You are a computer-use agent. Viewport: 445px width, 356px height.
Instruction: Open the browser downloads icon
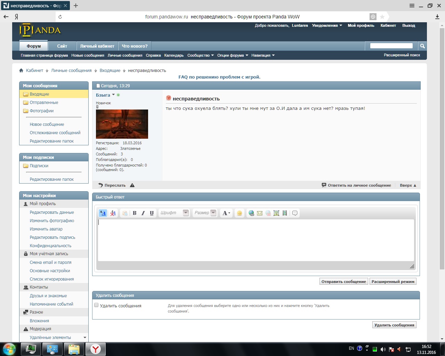(x=437, y=17)
